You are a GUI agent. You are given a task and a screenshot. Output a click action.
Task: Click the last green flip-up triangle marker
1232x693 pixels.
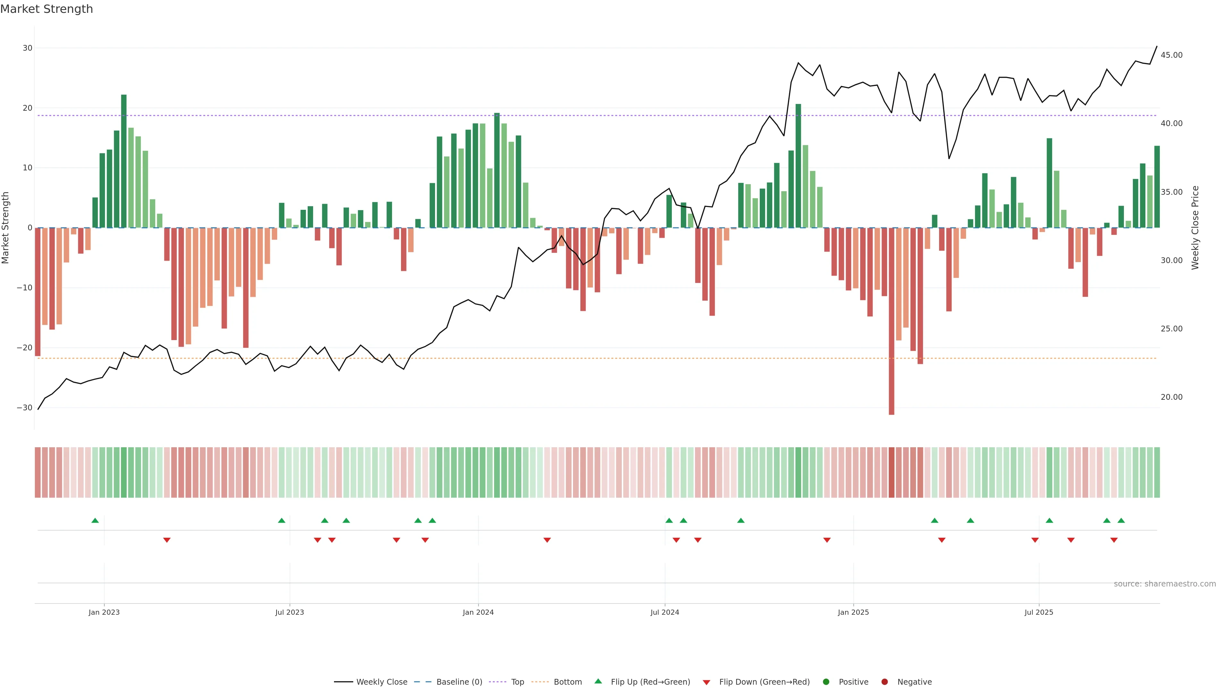coord(1121,520)
